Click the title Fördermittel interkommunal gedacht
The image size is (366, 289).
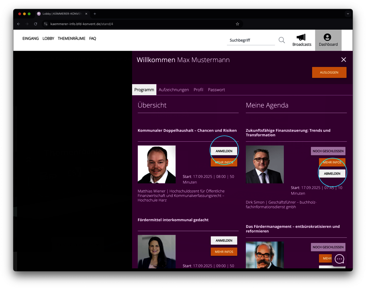[x=173, y=220]
